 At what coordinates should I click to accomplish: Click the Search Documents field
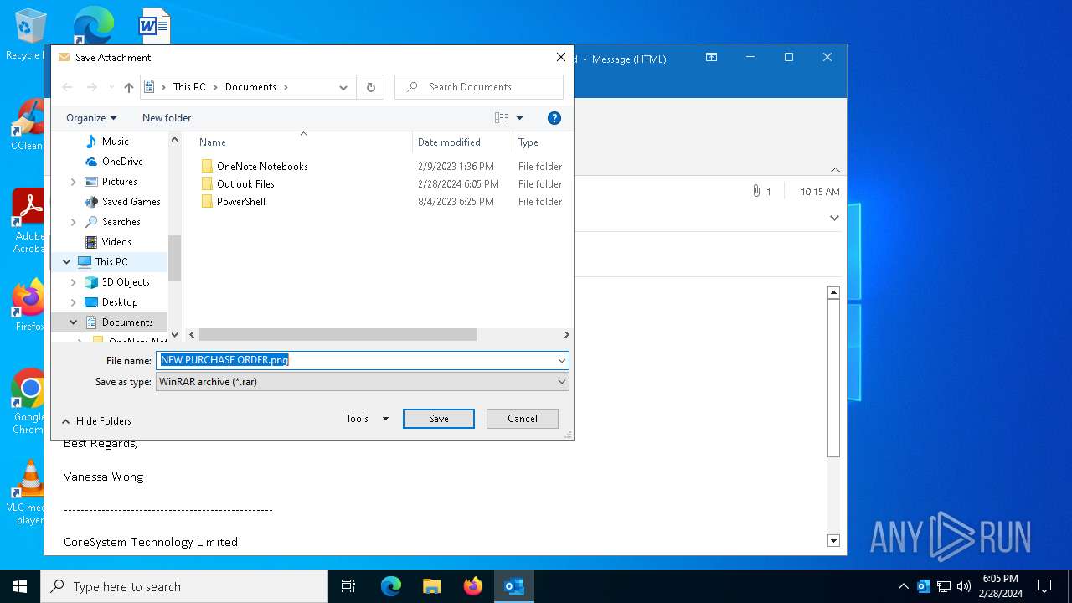[x=479, y=87]
